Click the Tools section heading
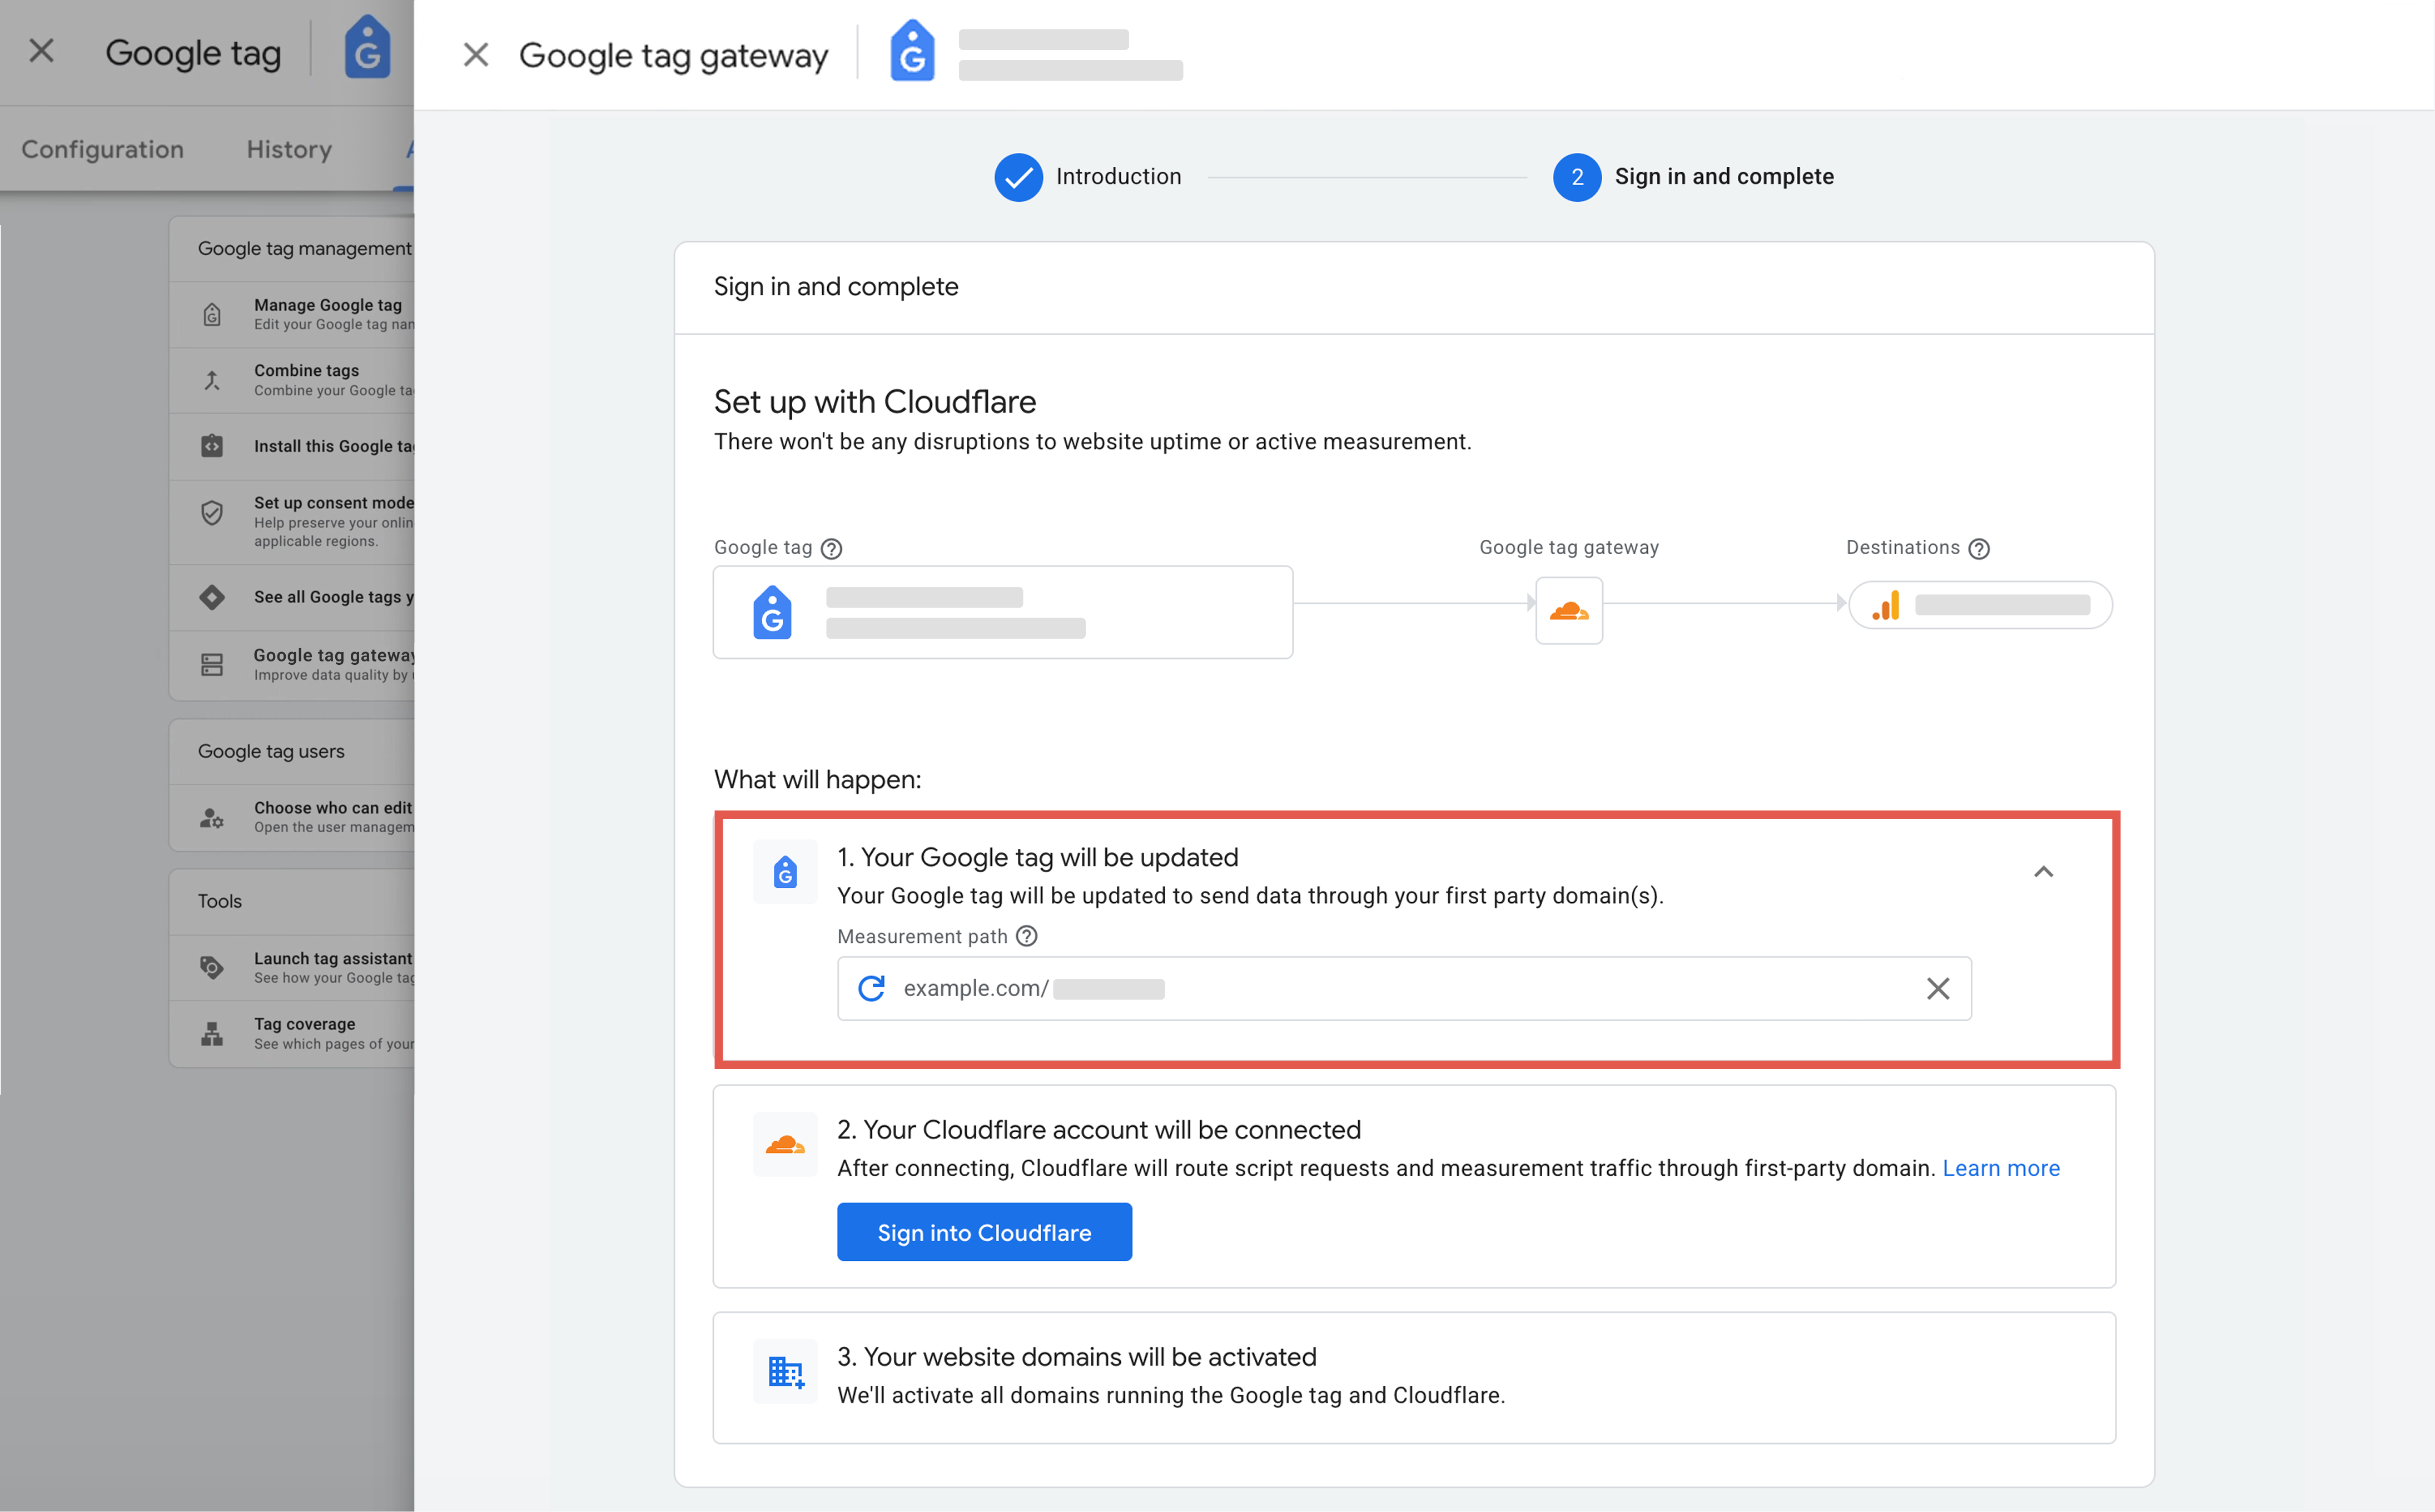 point(220,901)
